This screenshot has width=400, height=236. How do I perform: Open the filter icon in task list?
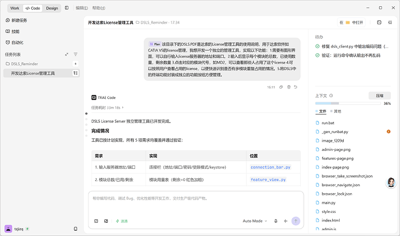point(75,54)
